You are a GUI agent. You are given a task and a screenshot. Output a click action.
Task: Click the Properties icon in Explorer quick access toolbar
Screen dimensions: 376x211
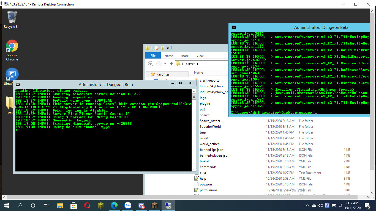click(157, 48)
